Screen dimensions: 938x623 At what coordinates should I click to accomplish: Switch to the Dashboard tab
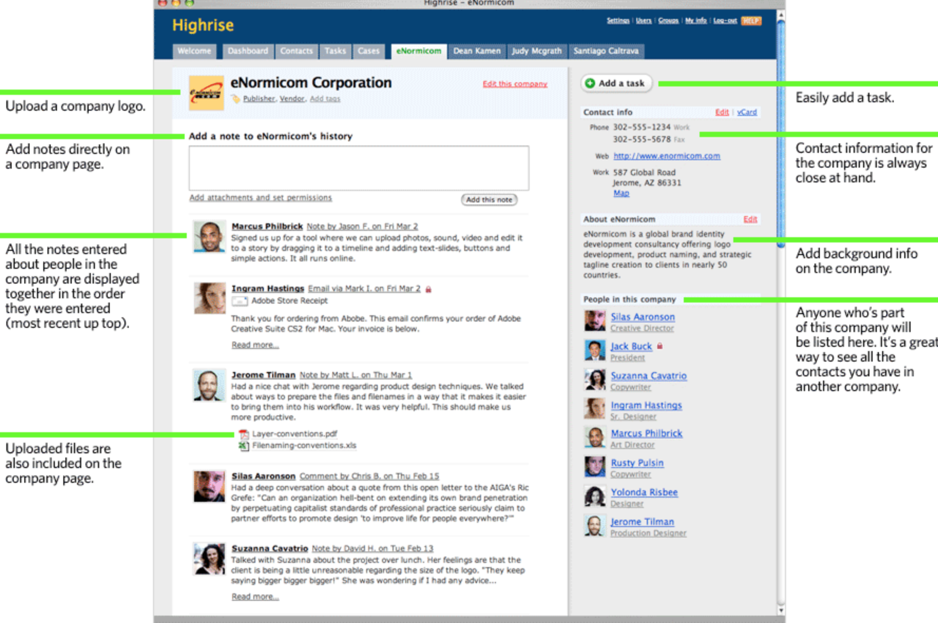pyautogui.click(x=248, y=51)
